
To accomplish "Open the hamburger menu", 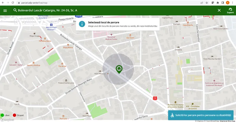I will [5, 10].
